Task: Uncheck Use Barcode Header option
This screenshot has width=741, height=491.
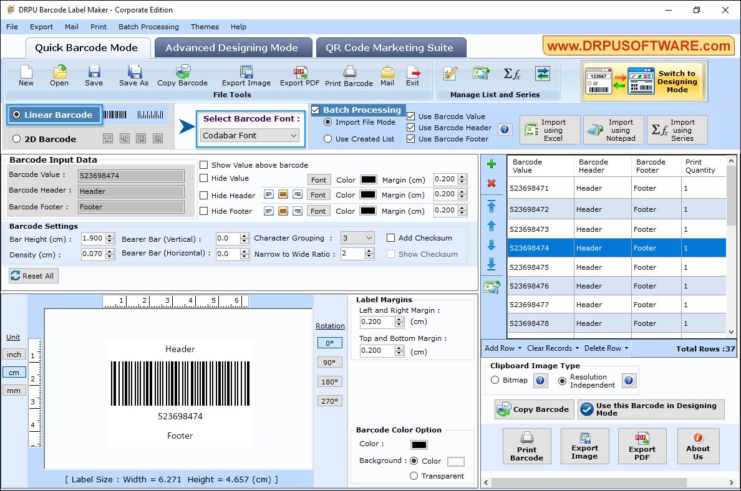Action: 410,127
